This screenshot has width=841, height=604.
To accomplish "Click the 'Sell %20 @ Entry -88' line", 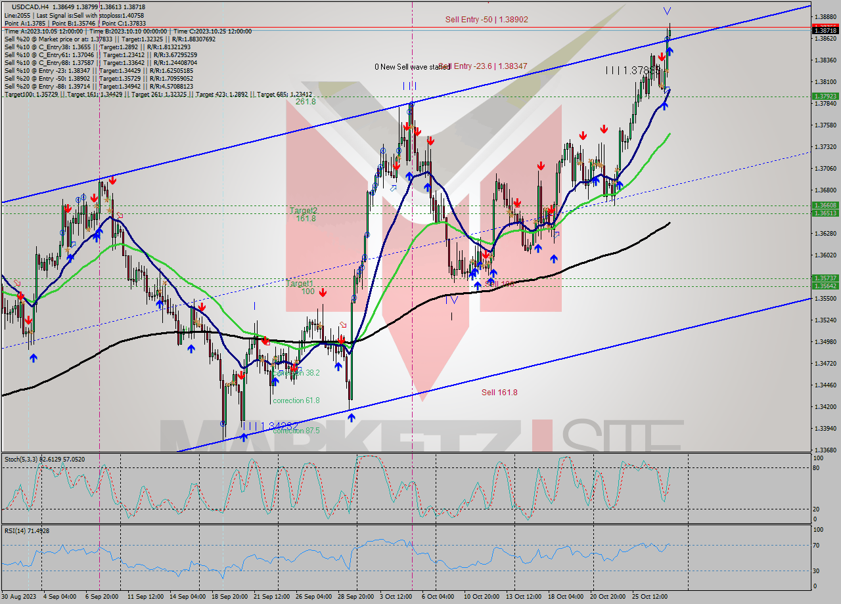I will 99,86.
